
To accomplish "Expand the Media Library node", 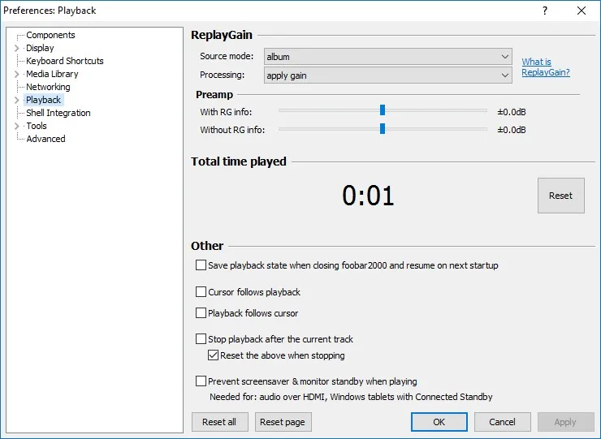I will coord(17,74).
